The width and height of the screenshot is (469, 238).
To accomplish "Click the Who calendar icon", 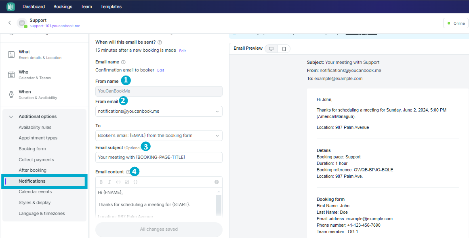I will [x=11, y=74].
